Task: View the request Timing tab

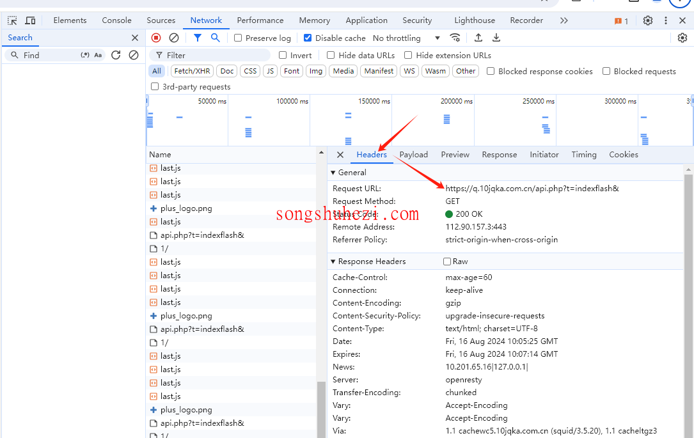Action: click(x=584, y=154)
